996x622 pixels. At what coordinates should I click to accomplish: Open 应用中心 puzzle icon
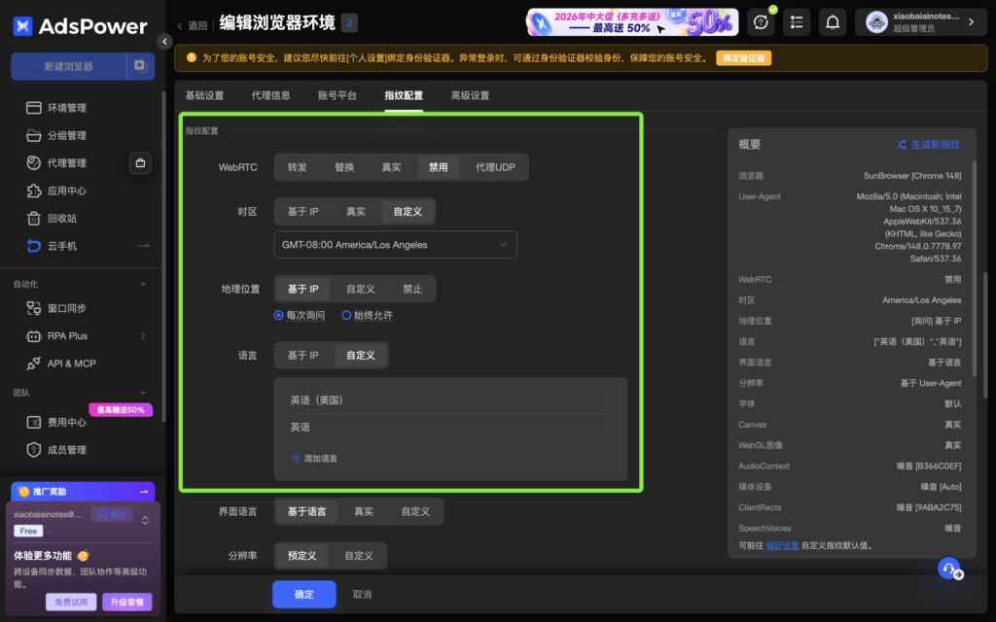[x=34, y=190]
